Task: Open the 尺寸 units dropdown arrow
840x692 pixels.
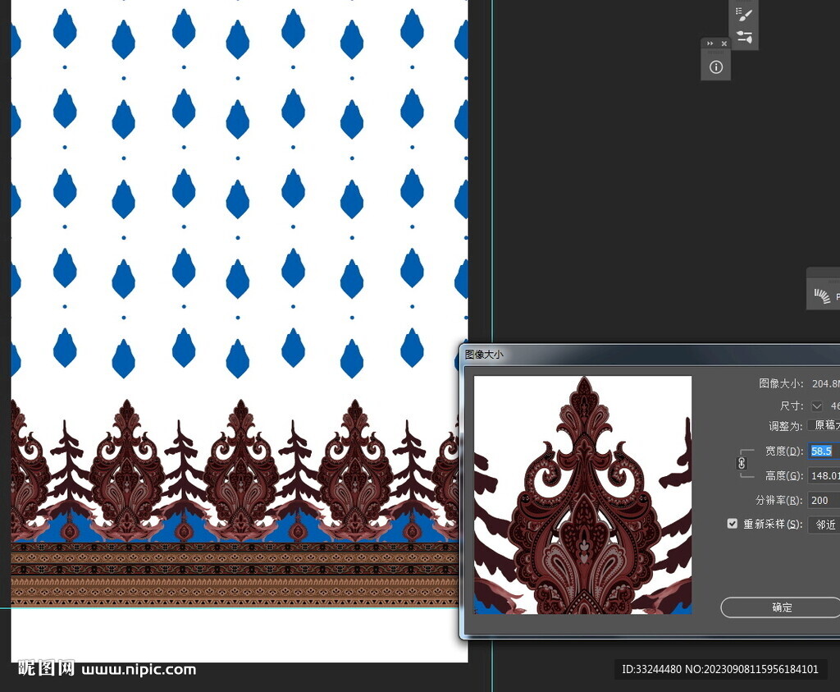Action: click(x=817, y=406)
